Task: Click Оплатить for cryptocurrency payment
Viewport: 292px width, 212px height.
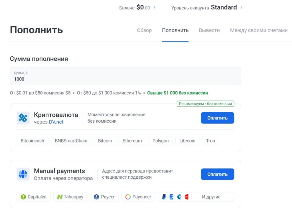Action: coord(217,118)
